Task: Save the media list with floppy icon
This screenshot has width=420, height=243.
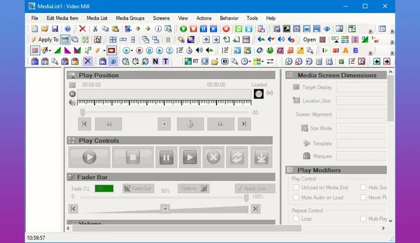Action: (55, 29)
